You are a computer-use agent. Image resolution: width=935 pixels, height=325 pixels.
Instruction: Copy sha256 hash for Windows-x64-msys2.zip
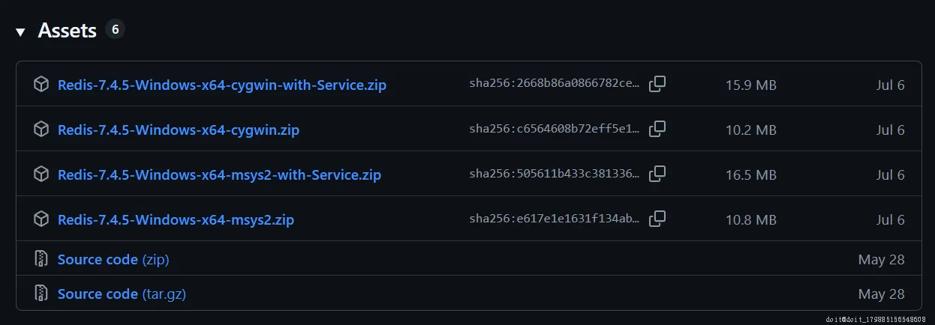click(x=657, y=219)
